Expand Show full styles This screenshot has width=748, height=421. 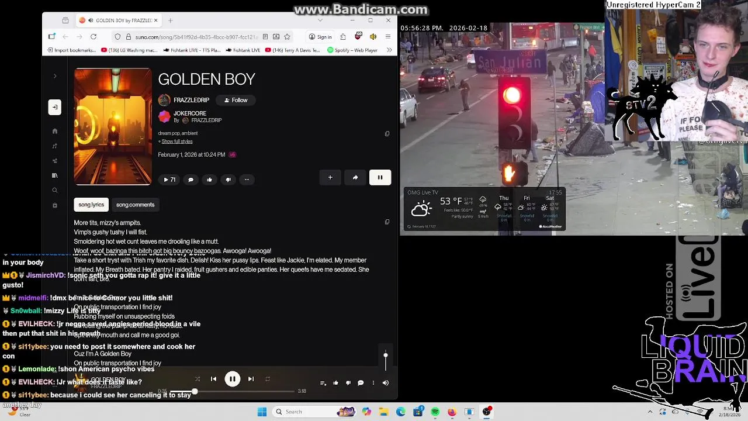tap(176, 142)
